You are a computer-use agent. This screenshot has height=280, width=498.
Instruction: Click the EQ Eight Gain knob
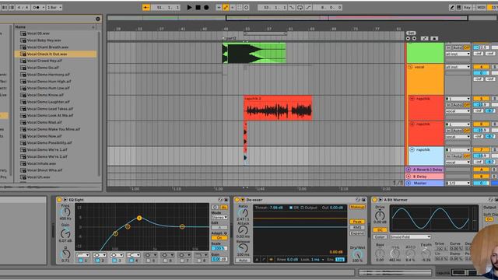click(65, 233)
